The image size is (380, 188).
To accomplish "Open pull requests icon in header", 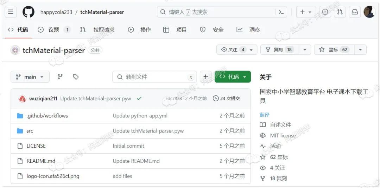I will pos(340,12).
